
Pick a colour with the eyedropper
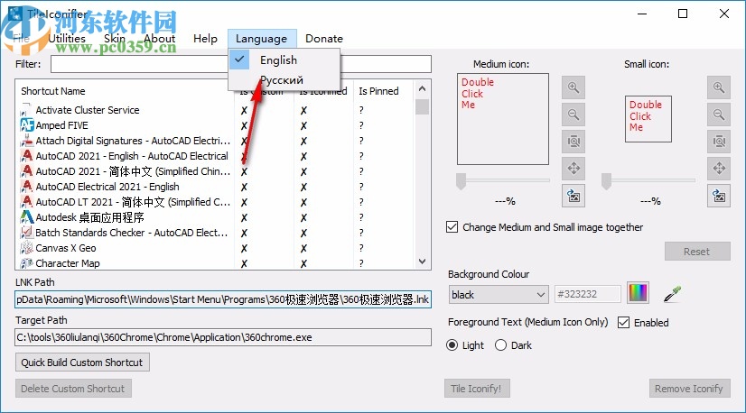click(672, 294)
